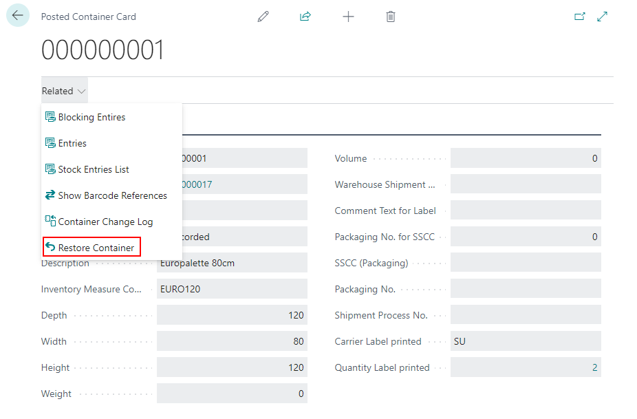Viewport: 637px width, 419px height.
Task: Open Stock Entries List
Action: pos(94,170)
